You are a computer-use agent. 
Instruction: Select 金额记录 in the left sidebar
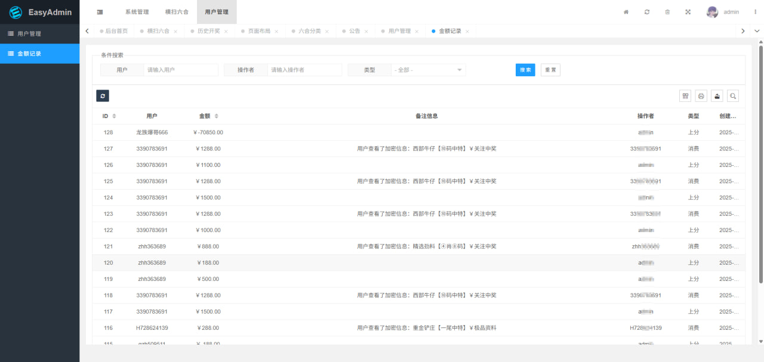coord(39,54)
